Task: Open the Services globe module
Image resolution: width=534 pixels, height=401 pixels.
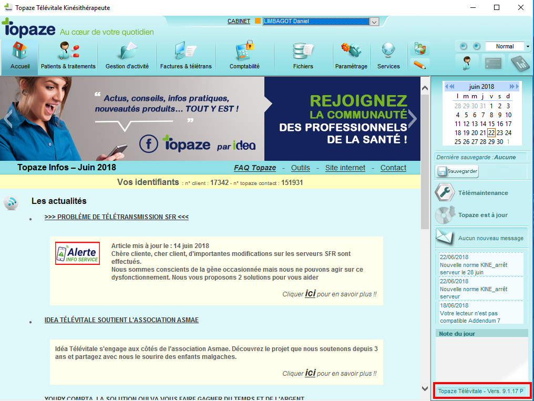Action: click(388, 56)
